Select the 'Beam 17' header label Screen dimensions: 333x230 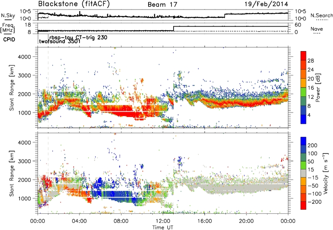162,5
